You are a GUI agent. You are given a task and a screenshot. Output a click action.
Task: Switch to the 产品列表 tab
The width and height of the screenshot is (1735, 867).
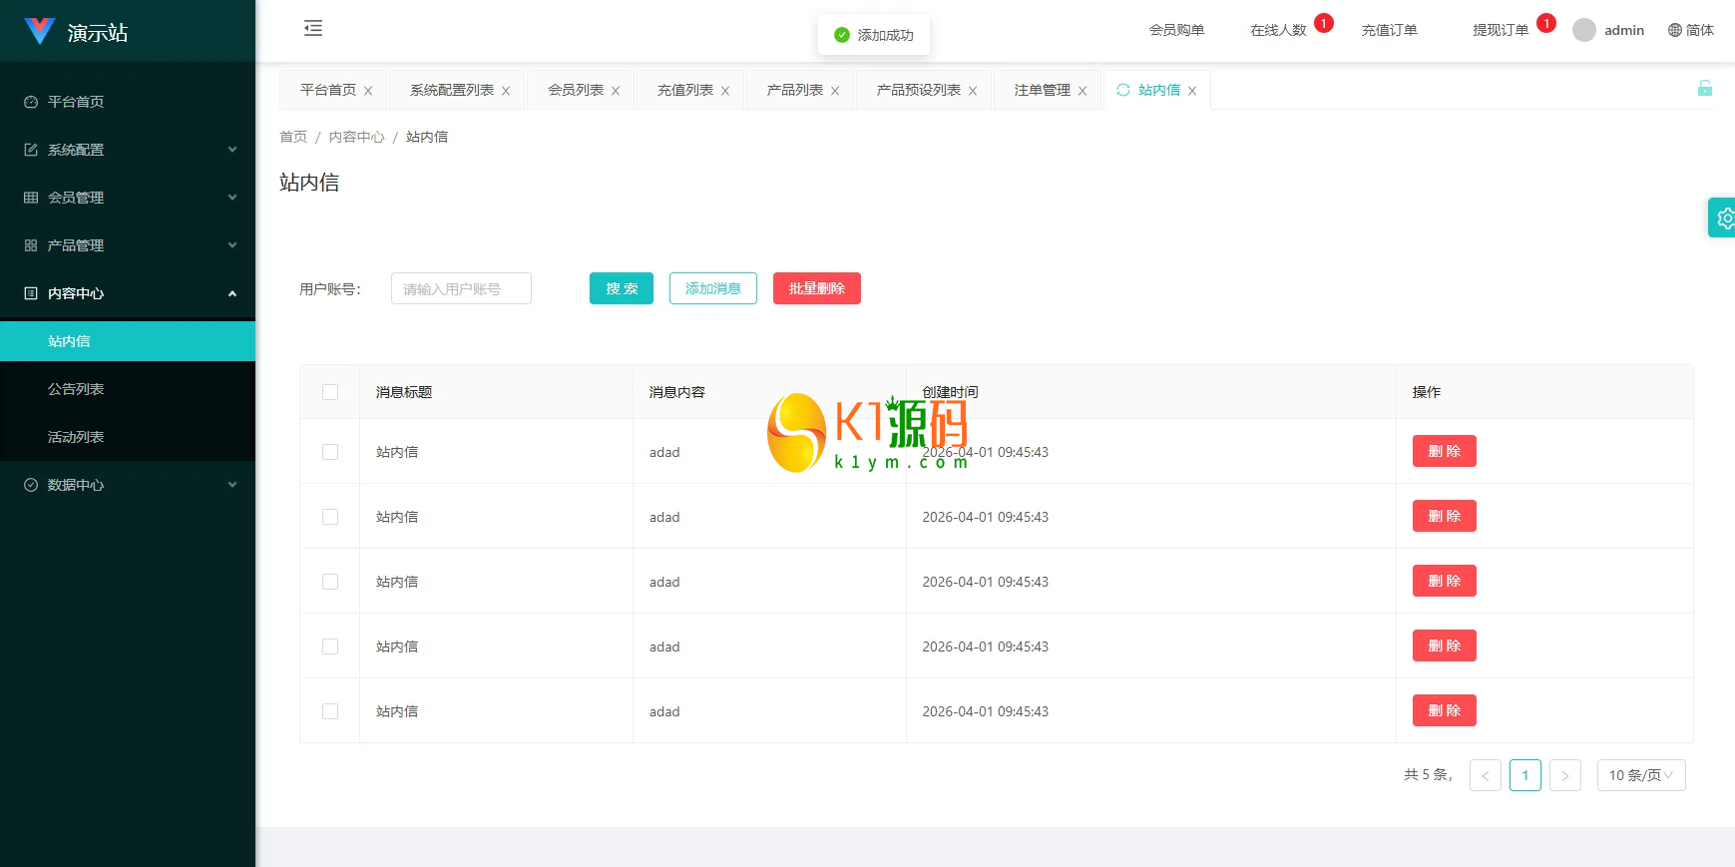tap(795, 90)
